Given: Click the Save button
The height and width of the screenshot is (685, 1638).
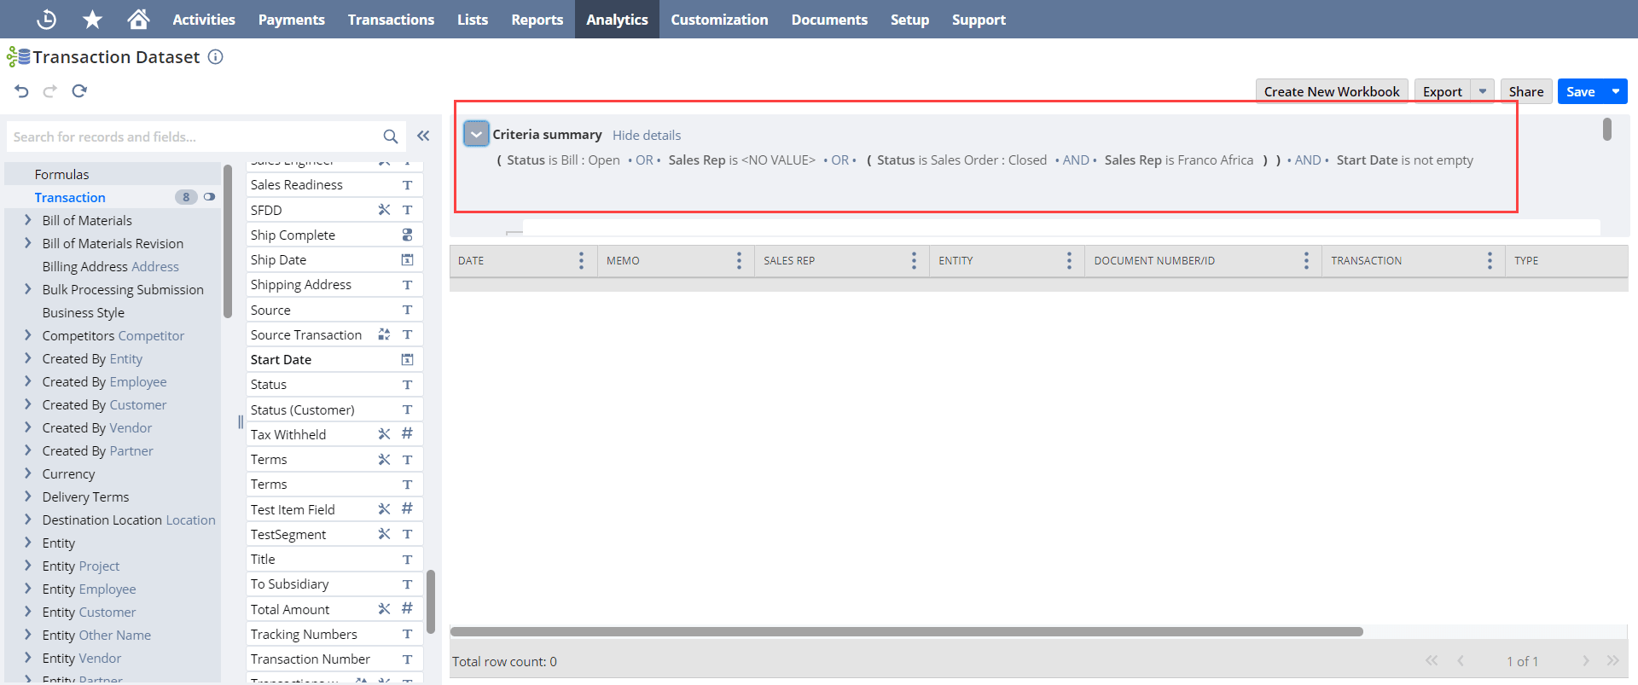Looking at the screenshot, I should point(1581,91).
